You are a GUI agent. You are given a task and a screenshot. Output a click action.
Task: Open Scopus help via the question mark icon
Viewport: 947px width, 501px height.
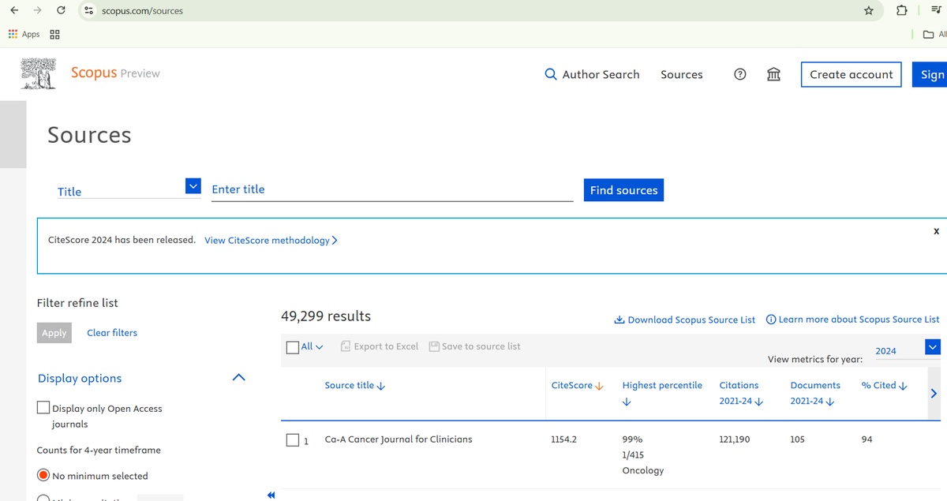coord(739,74)
